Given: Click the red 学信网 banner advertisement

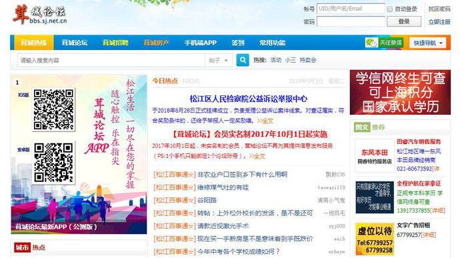Looking at the screenshot, I should [x=400, y=92].
